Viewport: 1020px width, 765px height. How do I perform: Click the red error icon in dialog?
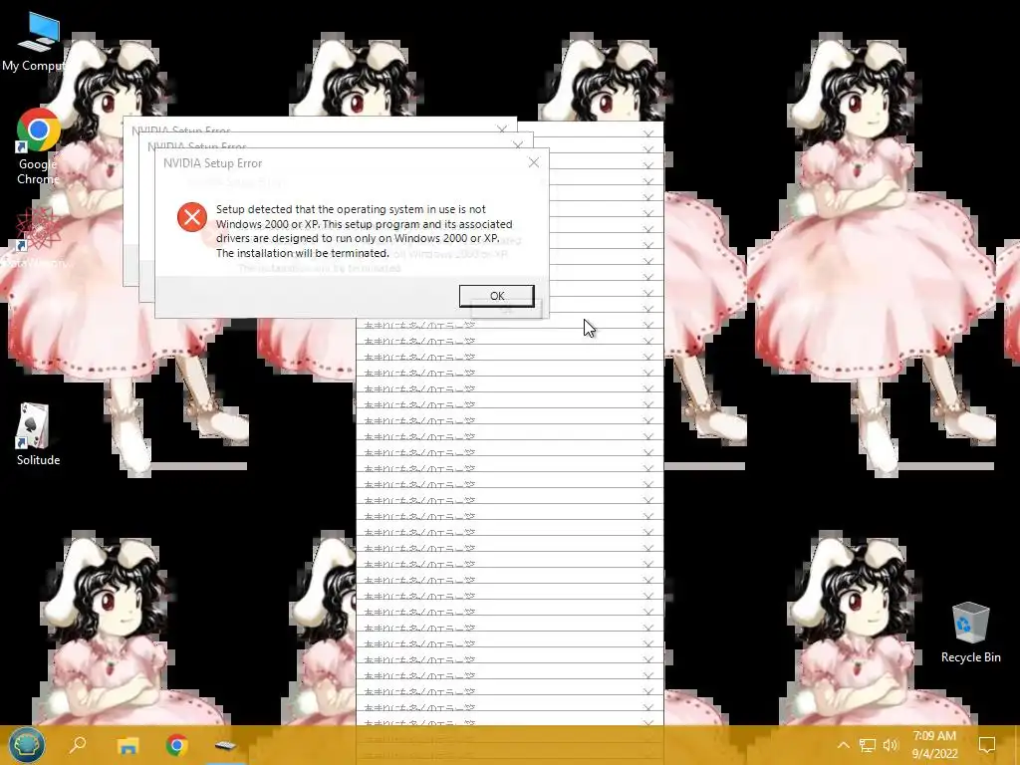tap(192, 217)
